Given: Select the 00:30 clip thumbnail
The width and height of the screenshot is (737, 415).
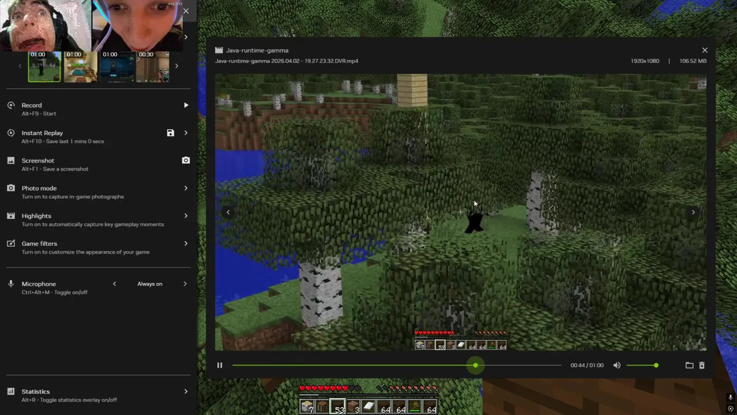Looking at the screenshot, I should (153, 66).
